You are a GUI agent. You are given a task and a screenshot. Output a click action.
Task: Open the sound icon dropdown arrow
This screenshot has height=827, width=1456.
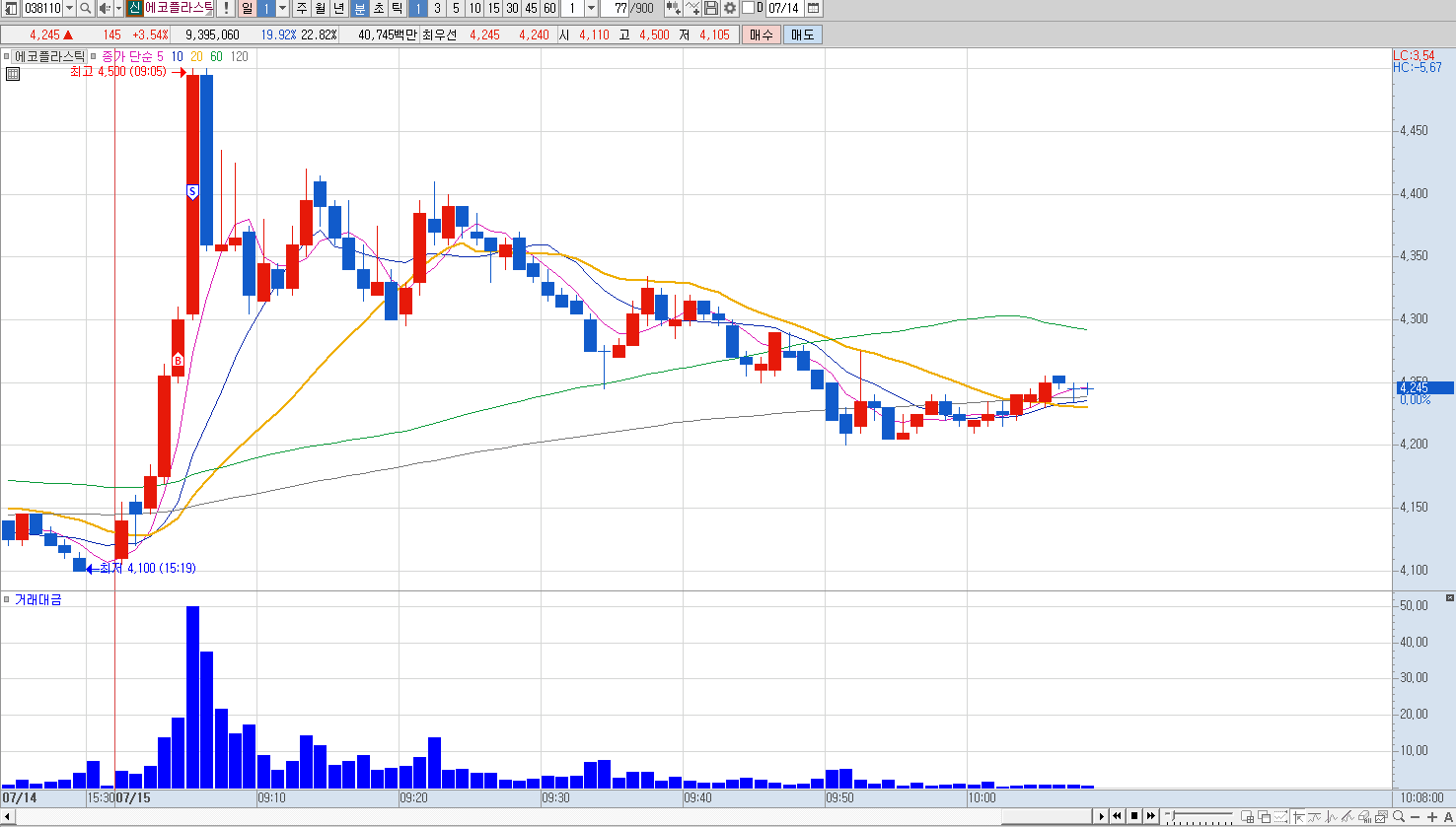118,8
